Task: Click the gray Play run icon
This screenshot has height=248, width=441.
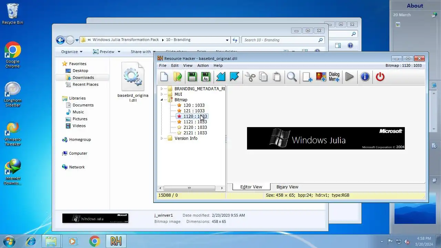Action: pyautogui.click(x=349, y=76)
